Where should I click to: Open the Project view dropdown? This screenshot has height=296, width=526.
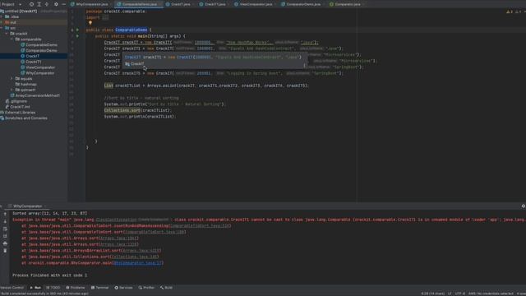(11, 4)
